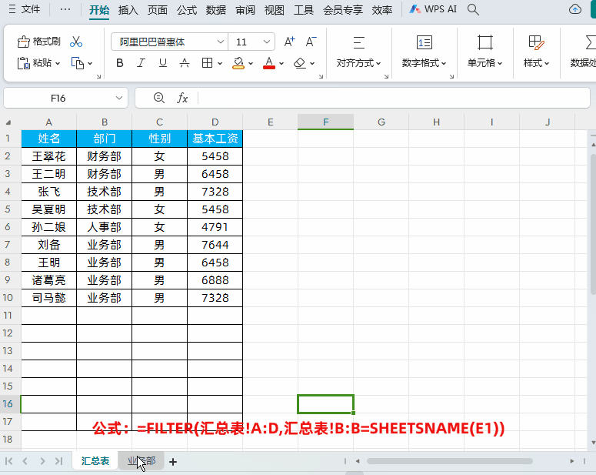Click the fx insert function icon
The image size is (596, 475).
point(182,99)
